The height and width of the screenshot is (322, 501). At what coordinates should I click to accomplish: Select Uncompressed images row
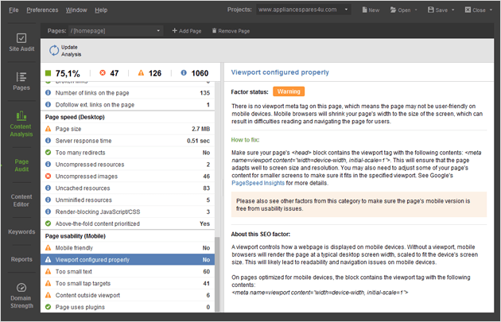coord(127,176)
